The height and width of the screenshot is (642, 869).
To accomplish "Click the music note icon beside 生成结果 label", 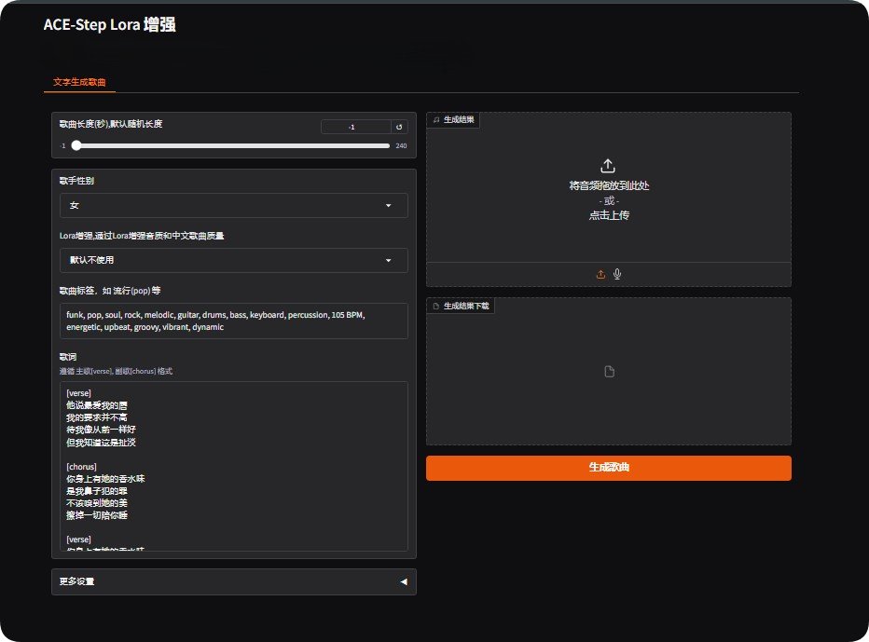I will coord(436,120).
